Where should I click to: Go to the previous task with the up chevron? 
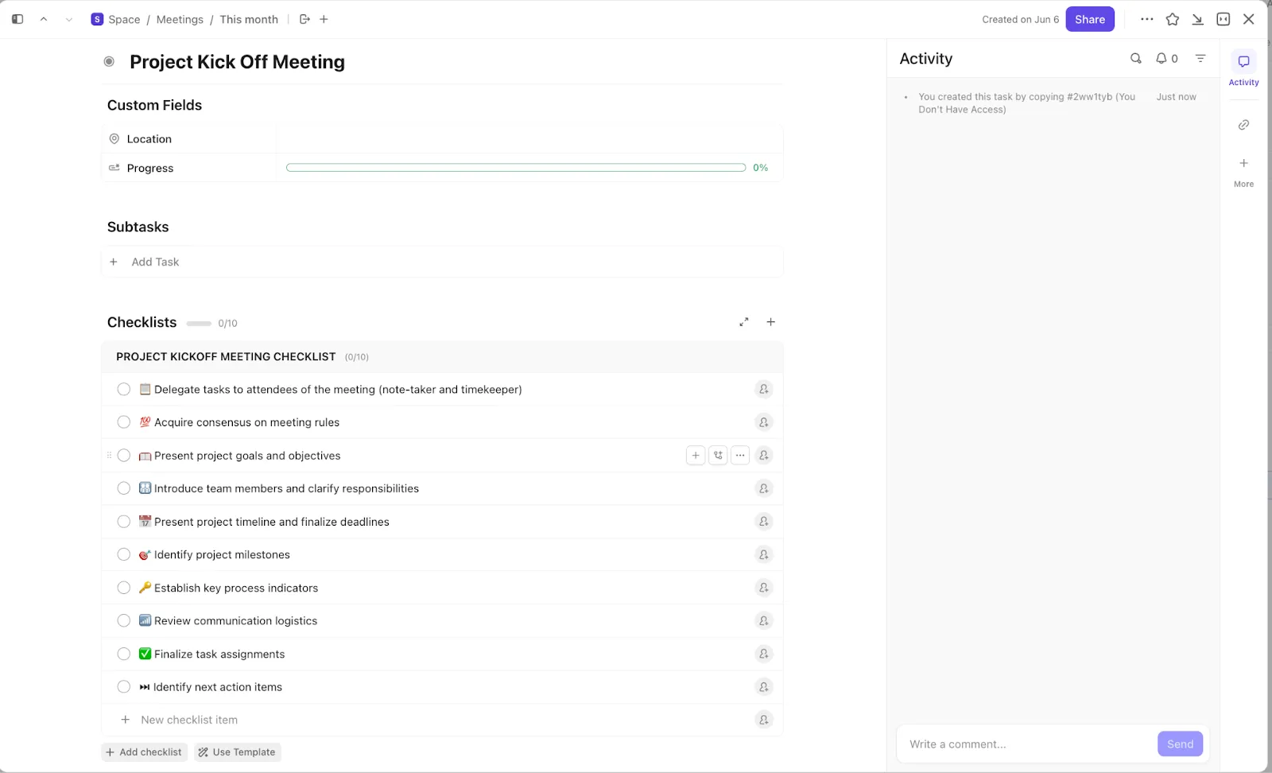click(44, 19)
